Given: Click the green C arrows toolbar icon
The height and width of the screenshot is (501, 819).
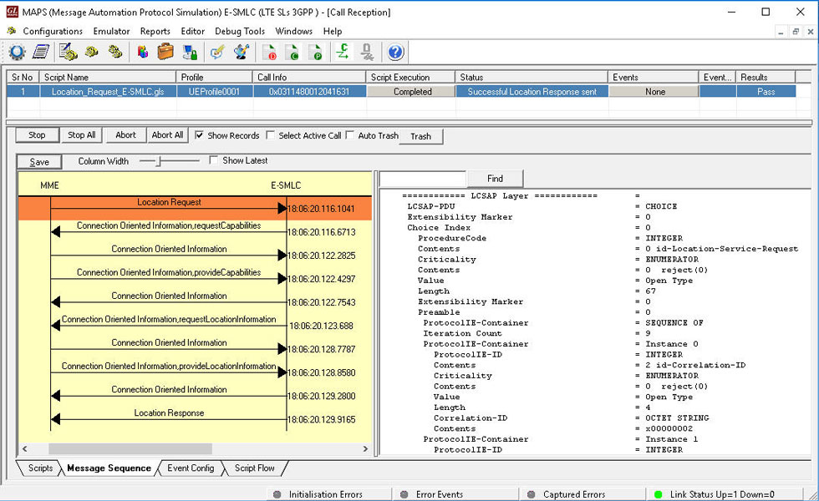Looking at the screenshot, I should coord(343,51).
